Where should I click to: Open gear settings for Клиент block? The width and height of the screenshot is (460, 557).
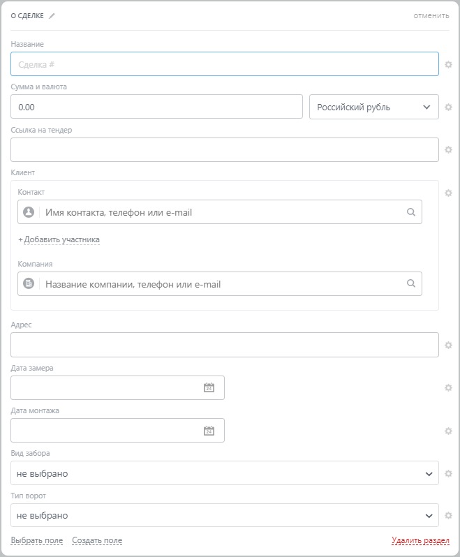click(449, 193)
